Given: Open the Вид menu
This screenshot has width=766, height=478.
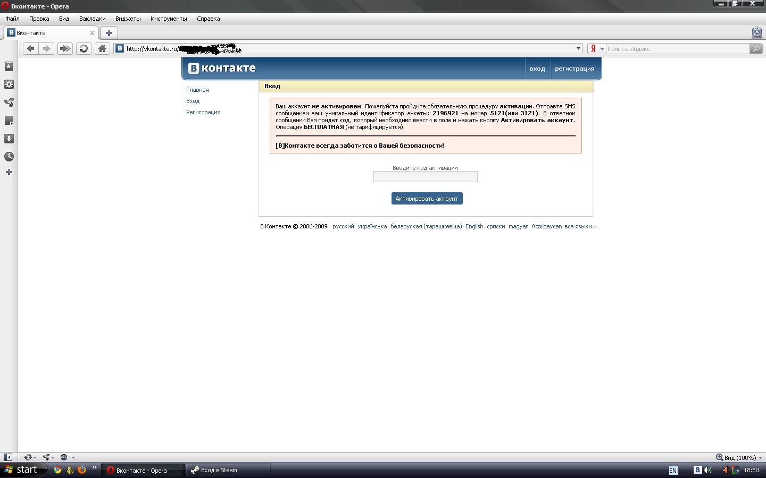Looking at the screenshot, I should [64, 19].
